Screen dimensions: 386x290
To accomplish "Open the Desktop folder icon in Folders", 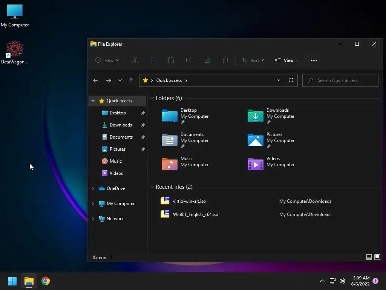I will (x=169, y=116).
